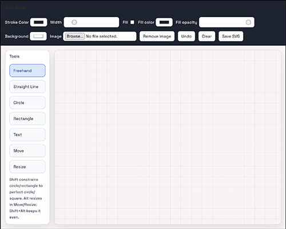
Task: Click the Fill opacity slider handle
Action: [x=248, y=22]
